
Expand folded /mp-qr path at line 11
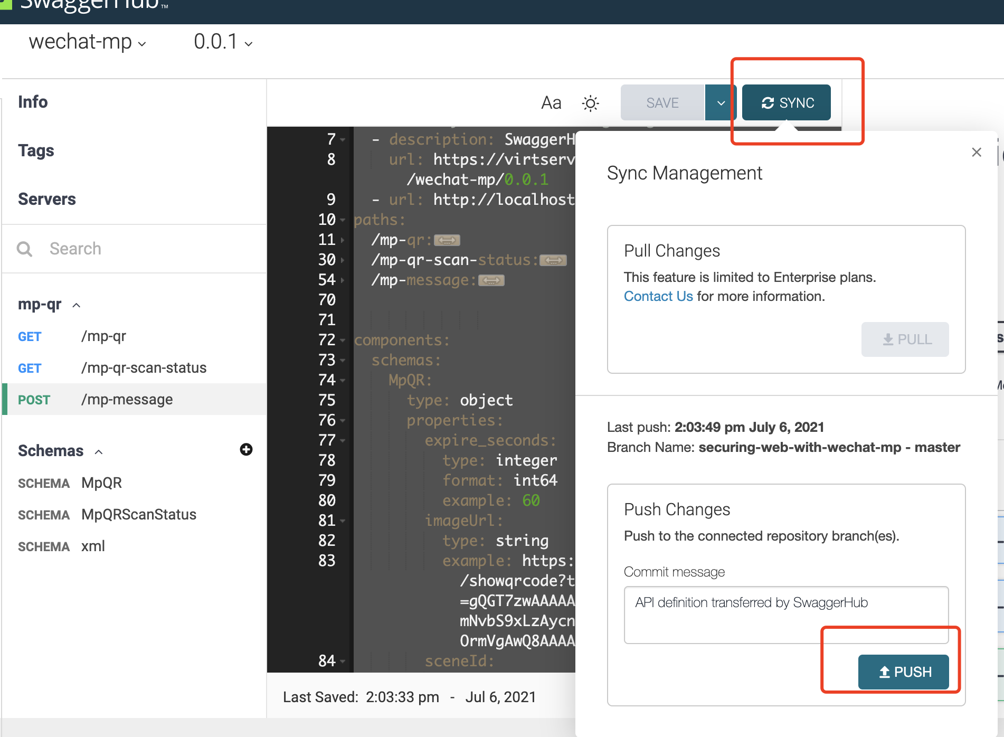[343, 240]
